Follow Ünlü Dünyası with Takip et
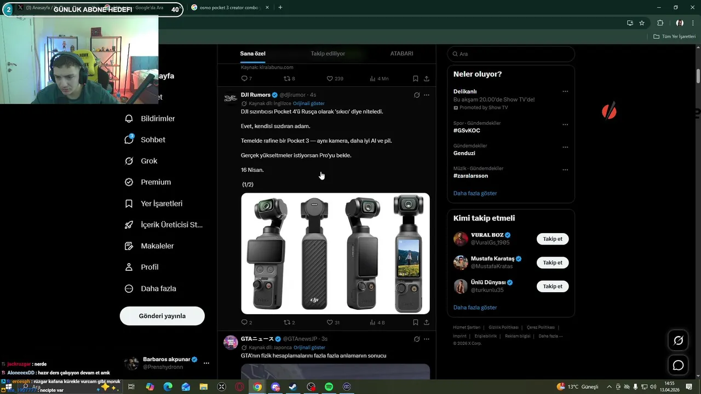The width and height of the screenshot is (701, 394). click(553, 286)
